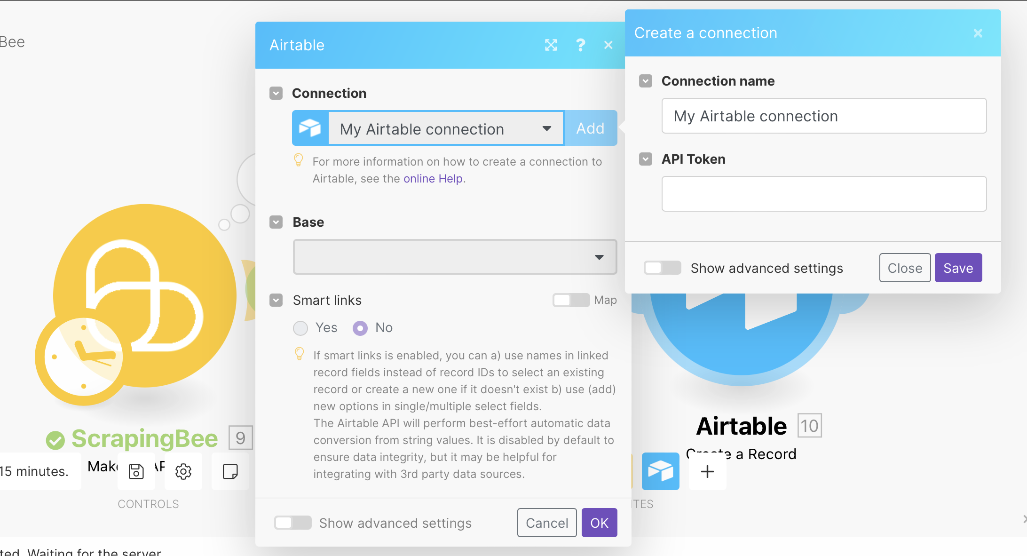Viewport: 1027px width, 556px height.
Task: Click the API Token input field
Action: point(823,194)
